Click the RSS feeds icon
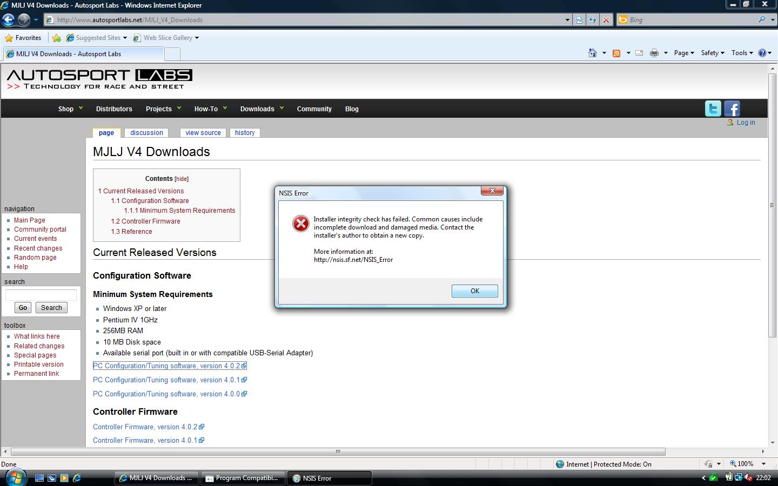 point(616,53)
